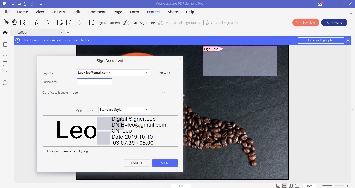The width and height of the screenshot is (355, 188).
Task: Switch to the Edit tab
Action: click(77, 12)
